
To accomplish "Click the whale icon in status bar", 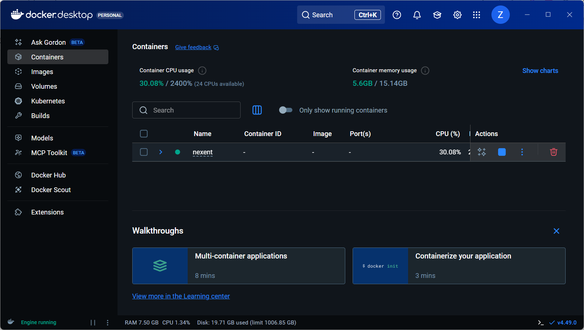I will 11,322.
